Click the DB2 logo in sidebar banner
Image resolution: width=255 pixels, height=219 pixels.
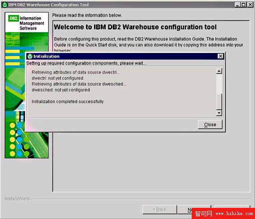coord(13,18)
